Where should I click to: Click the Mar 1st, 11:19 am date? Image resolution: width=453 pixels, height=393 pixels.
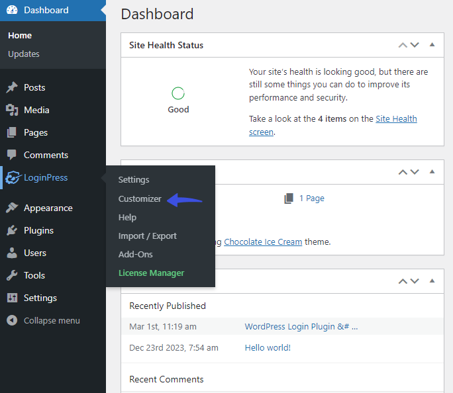point(163,327)
